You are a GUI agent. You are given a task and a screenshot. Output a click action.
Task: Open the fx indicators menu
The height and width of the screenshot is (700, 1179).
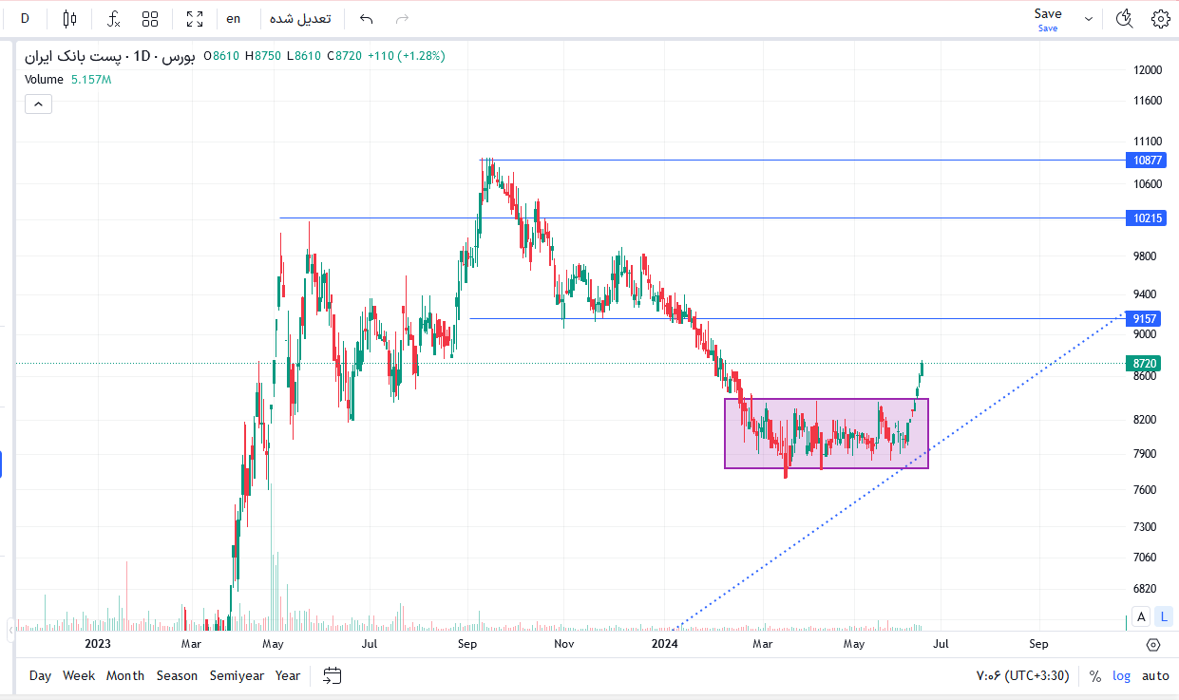pyautogui.click(x=113, y=18)
